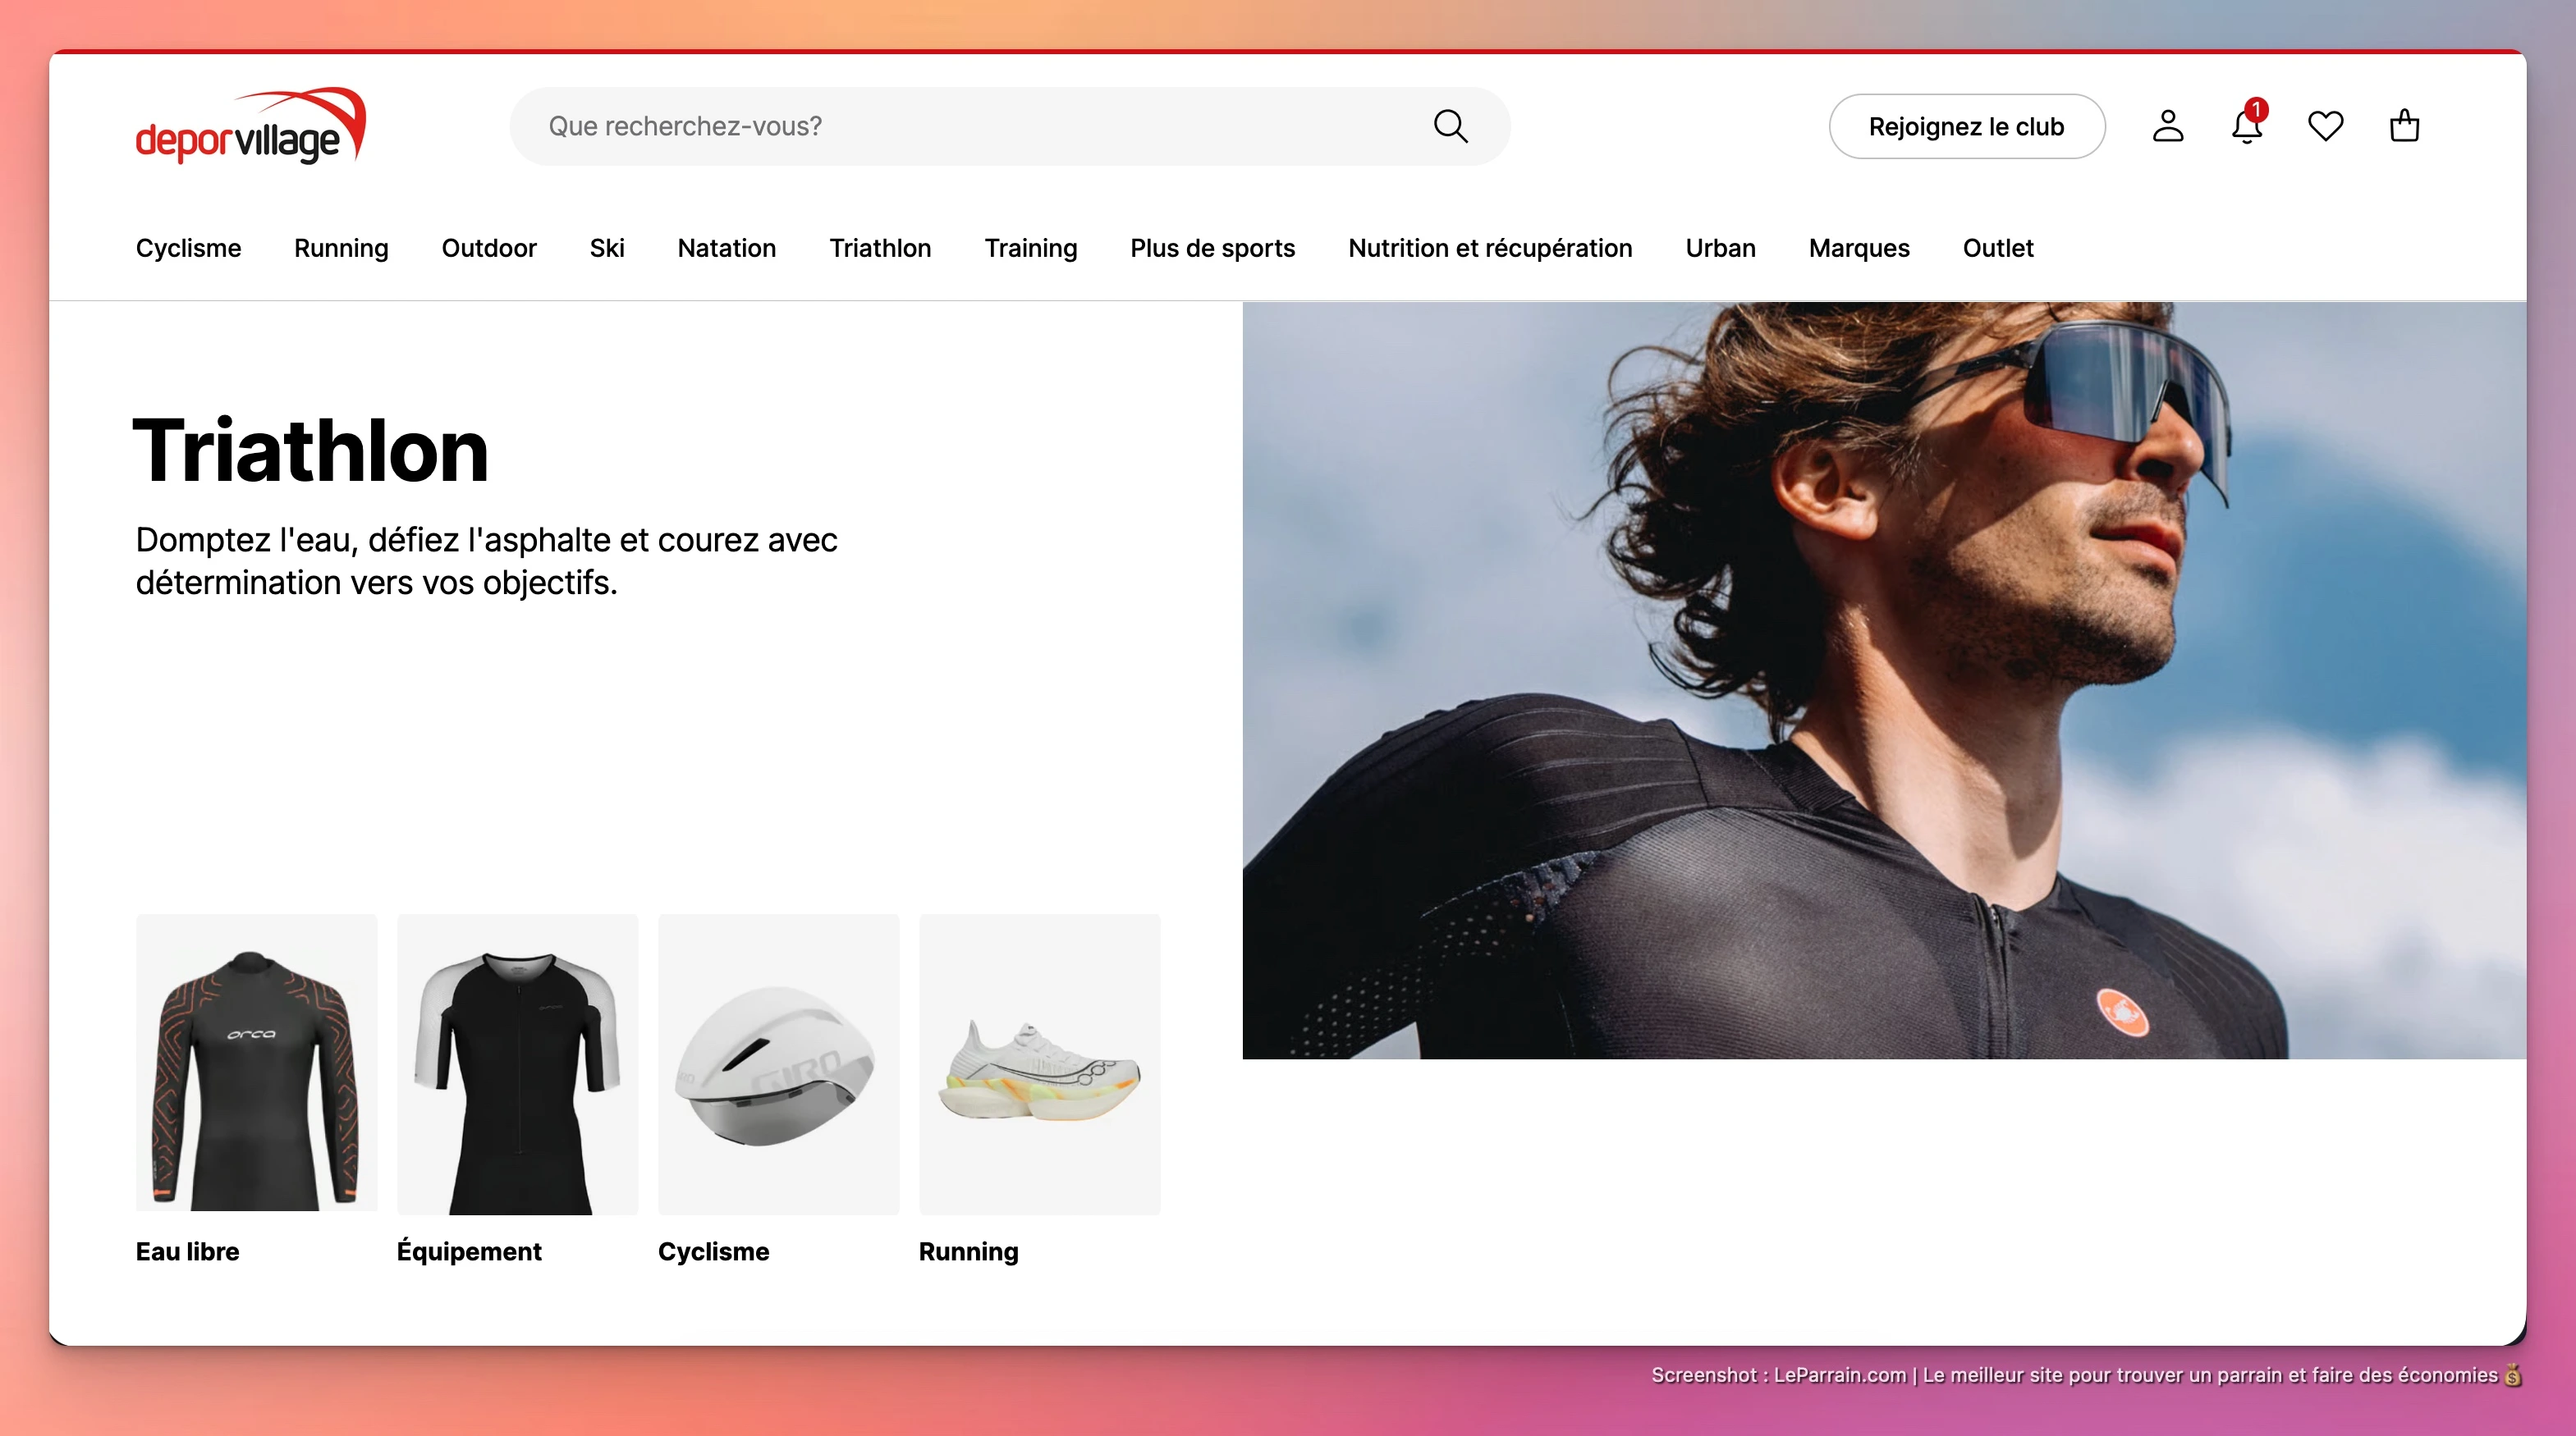The width and height of the screenshot is (2576, 1436).
Task: Select the Marques menu item
Action: 1858,248
